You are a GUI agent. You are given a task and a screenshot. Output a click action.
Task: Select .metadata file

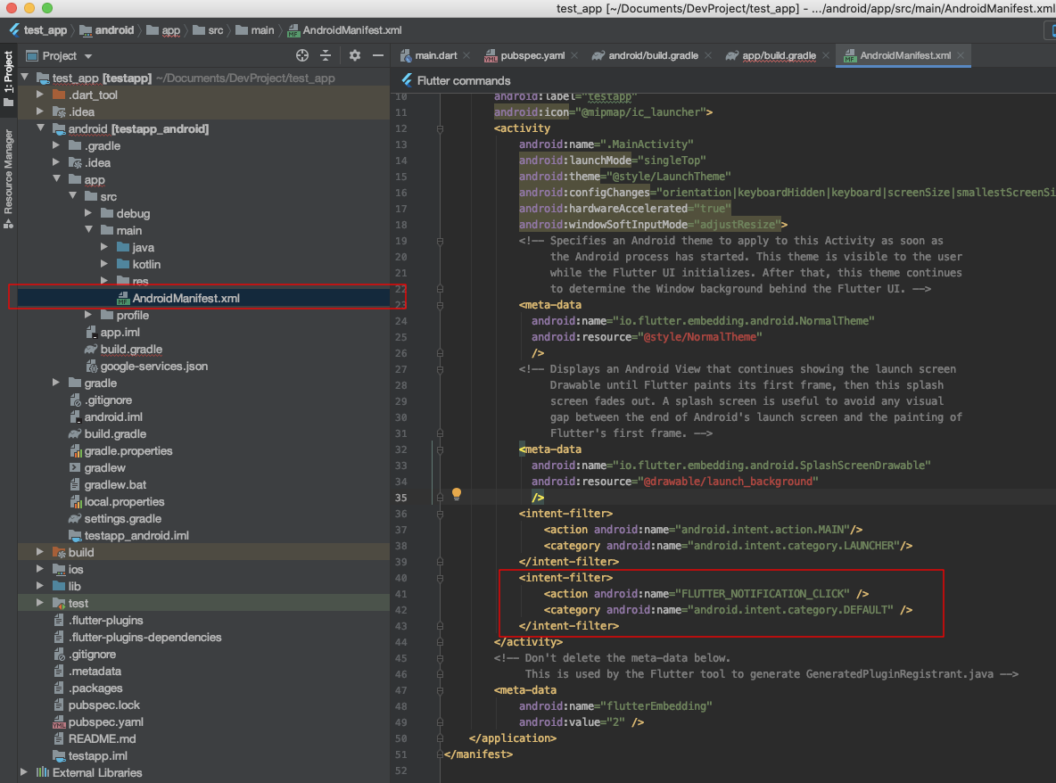[x=95, y=672]
